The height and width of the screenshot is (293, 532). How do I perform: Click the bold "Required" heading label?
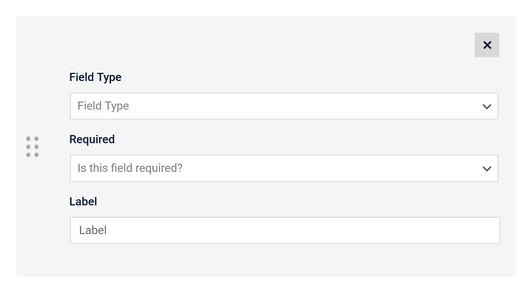tap(92, 140)
